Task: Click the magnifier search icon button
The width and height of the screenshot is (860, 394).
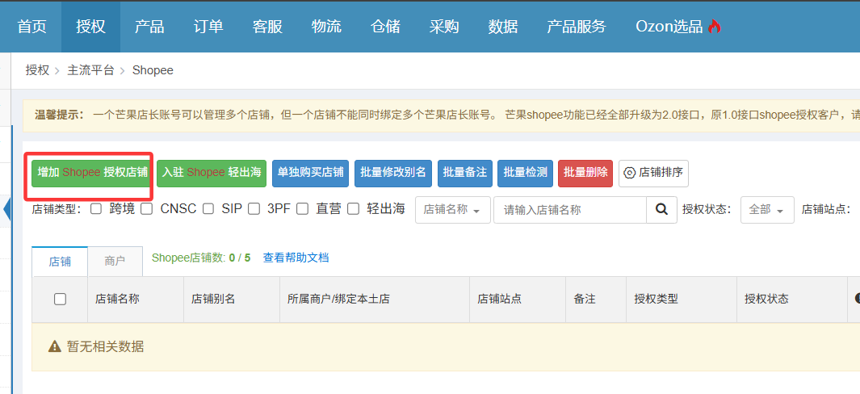Action: click(x=661, y=210)
